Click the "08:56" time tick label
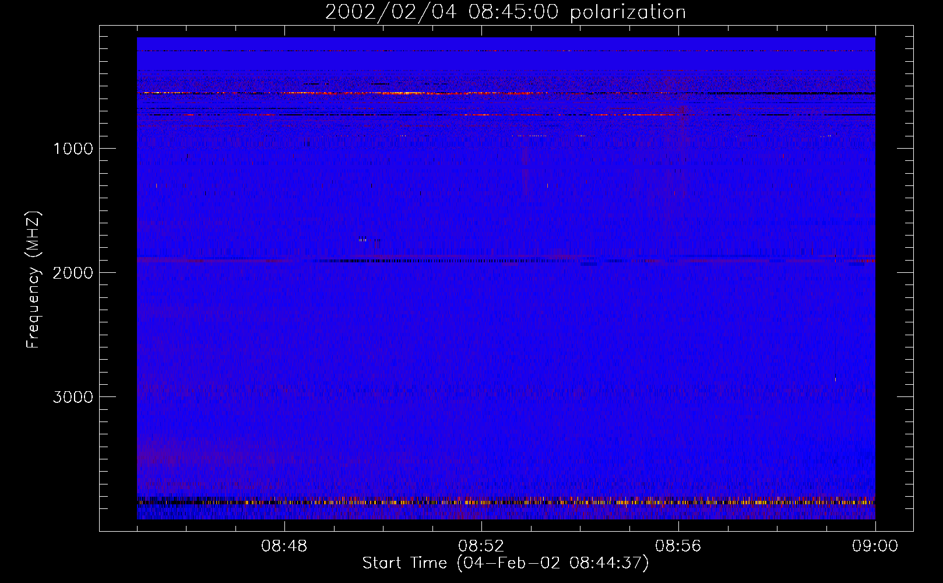943x583 pixels. coord(678,546)
